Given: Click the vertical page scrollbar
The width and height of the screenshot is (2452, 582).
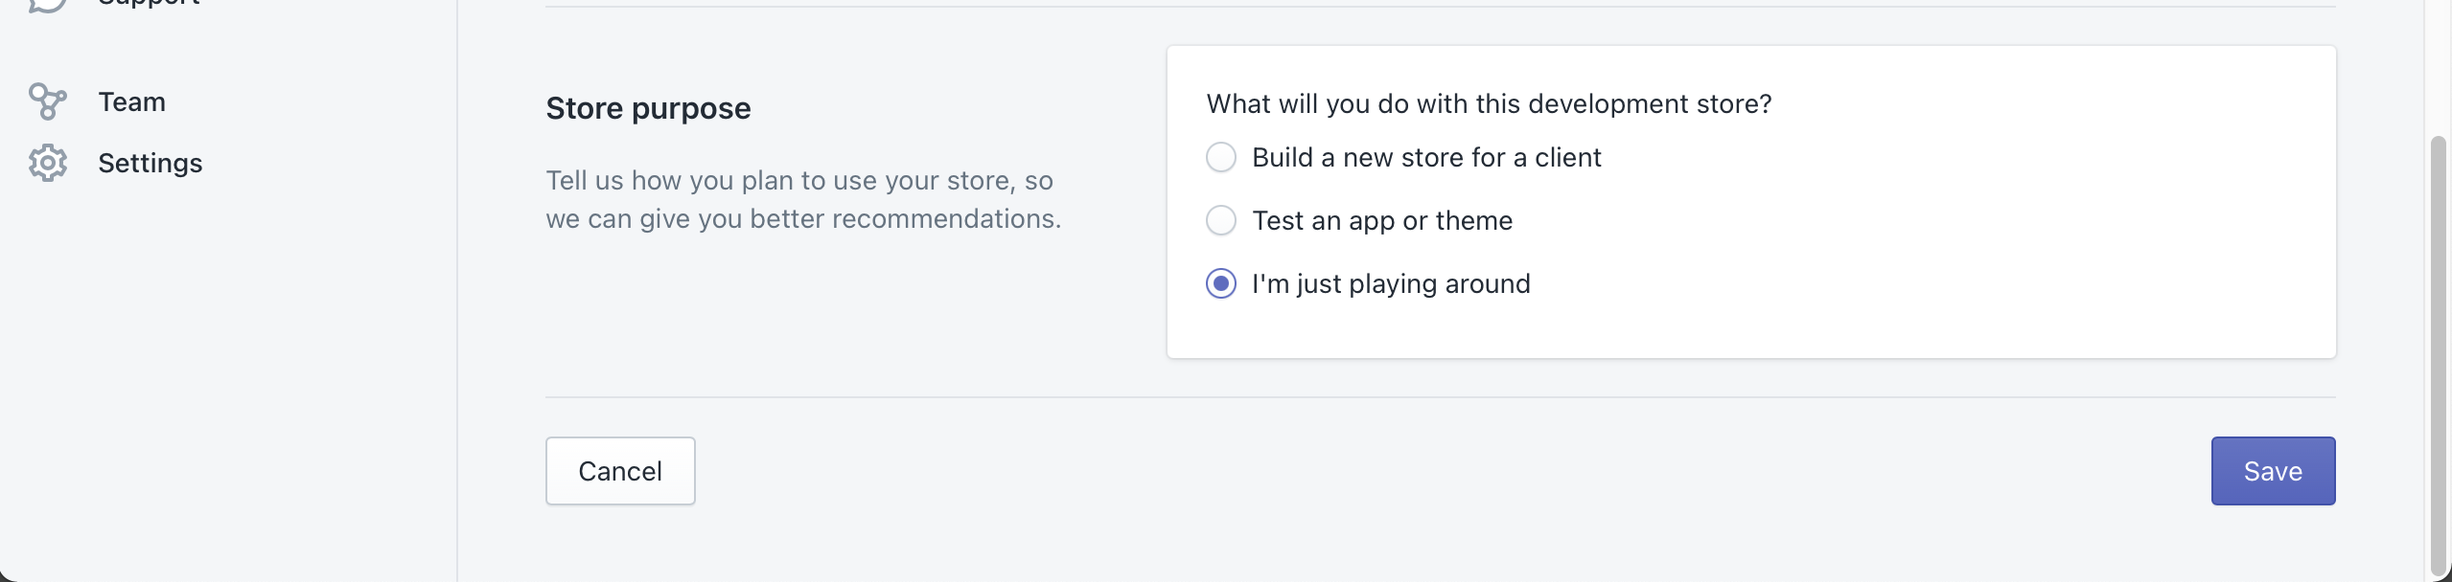Looking at the screenshot, I should (2440, 356).
